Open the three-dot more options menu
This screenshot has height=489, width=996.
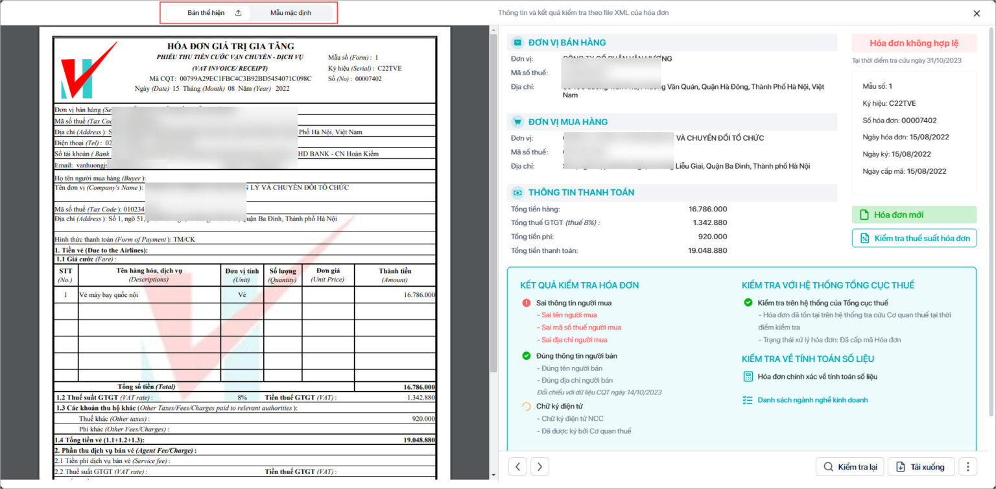click(x=967, y=466)
